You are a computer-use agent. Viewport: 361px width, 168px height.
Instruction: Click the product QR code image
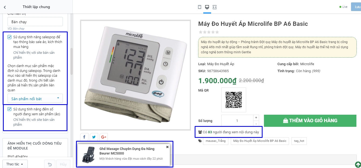point(234,100)
